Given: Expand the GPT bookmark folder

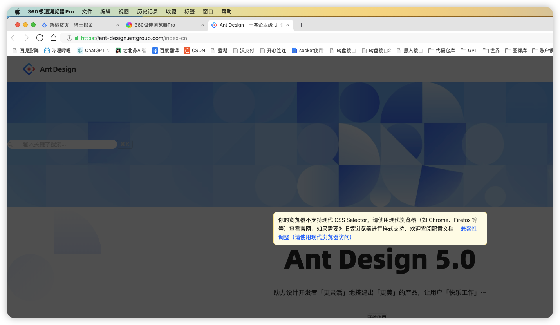Looking at the screenshot, I should 469,51.
